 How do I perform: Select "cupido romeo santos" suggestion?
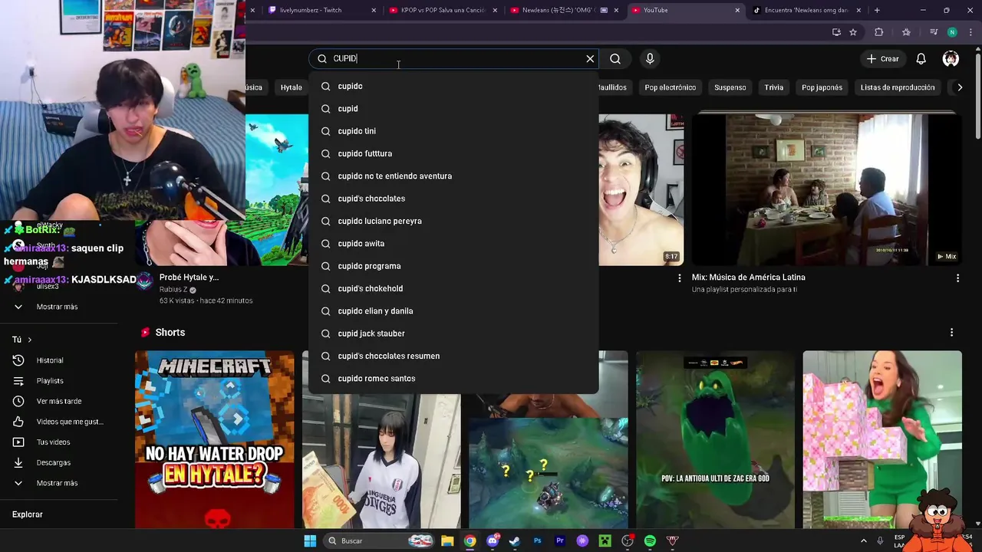click(453, 379)
